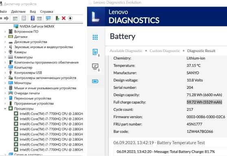
Task: Go to Available Diagnostic step
Action: [126, 51]
